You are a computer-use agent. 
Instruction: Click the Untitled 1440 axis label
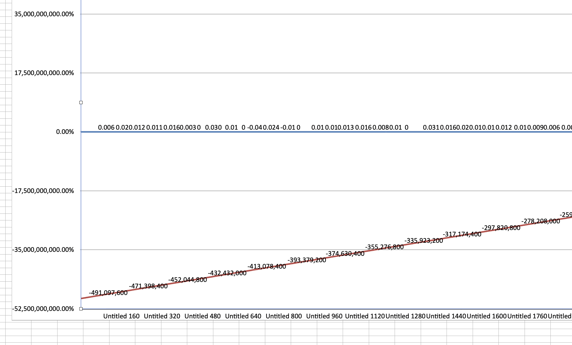coord(446,316)
